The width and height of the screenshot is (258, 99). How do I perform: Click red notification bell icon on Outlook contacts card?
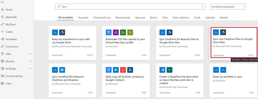(123, 70)
